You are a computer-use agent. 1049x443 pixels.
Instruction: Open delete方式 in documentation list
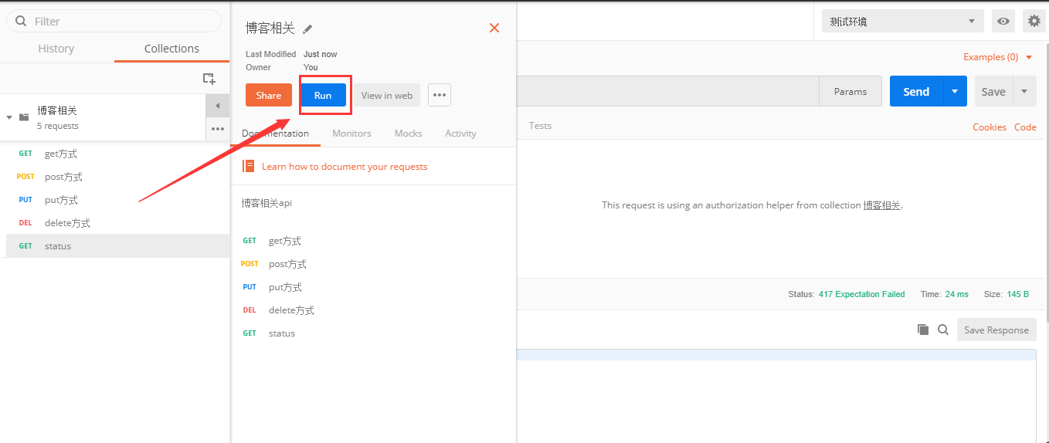coord(291,310)
